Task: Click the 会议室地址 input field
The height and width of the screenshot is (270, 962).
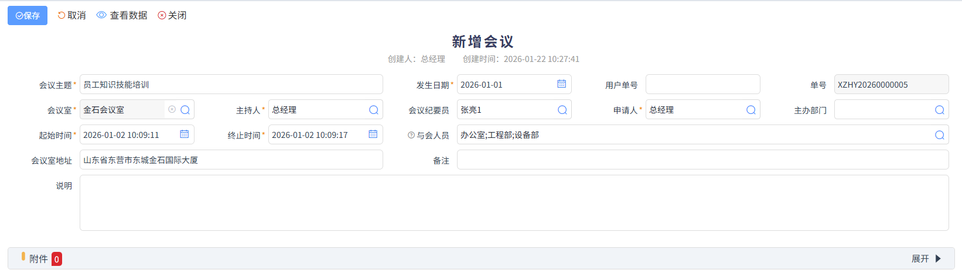Action: coord(231,160)
